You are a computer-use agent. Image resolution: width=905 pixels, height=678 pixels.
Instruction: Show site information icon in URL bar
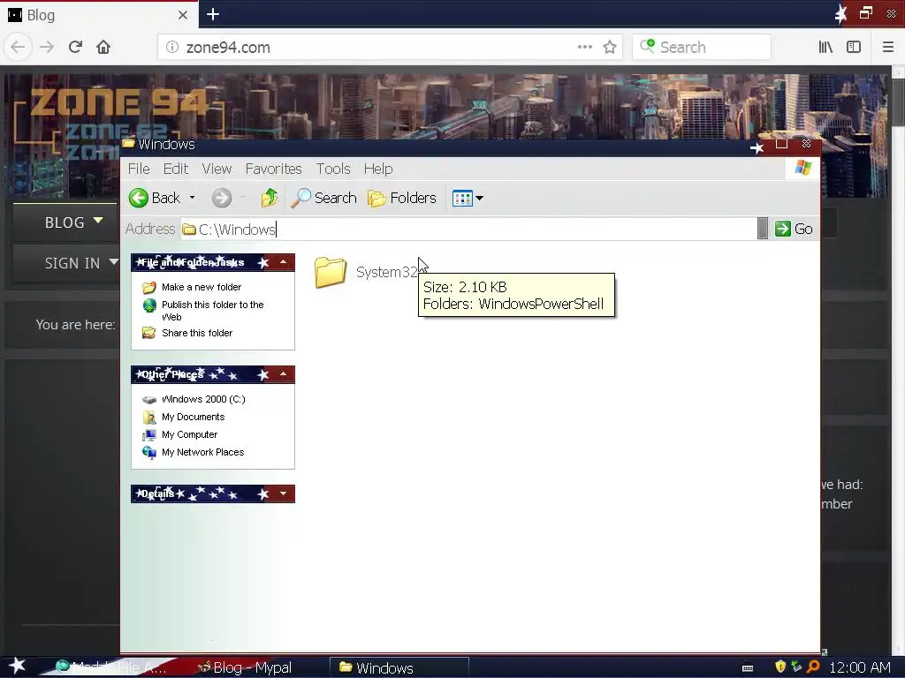172,48
